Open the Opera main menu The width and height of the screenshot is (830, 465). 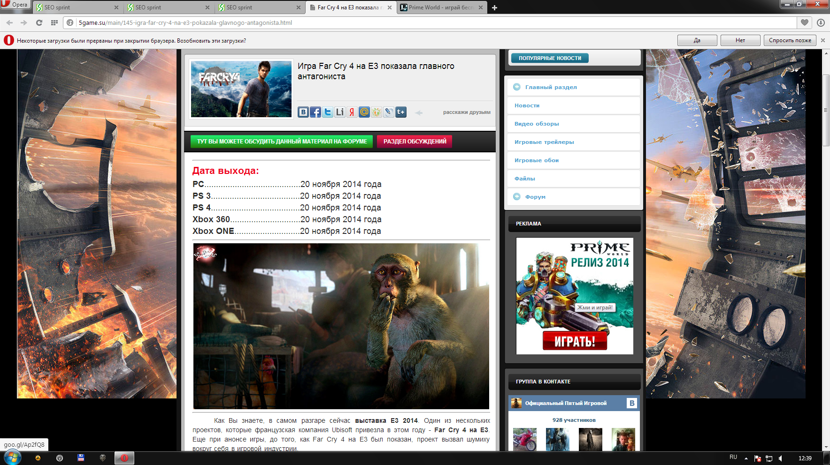coord(15,5)
